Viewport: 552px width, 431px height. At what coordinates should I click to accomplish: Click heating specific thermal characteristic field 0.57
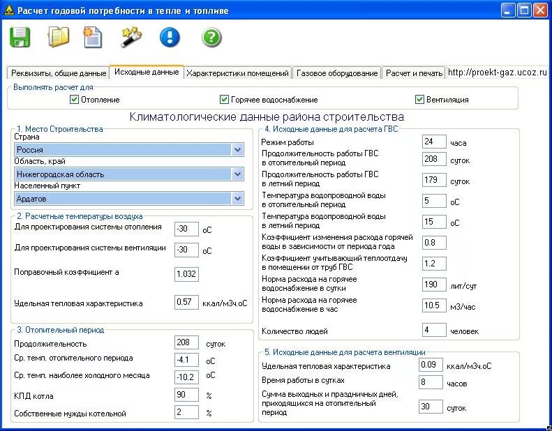pos(186,302)
